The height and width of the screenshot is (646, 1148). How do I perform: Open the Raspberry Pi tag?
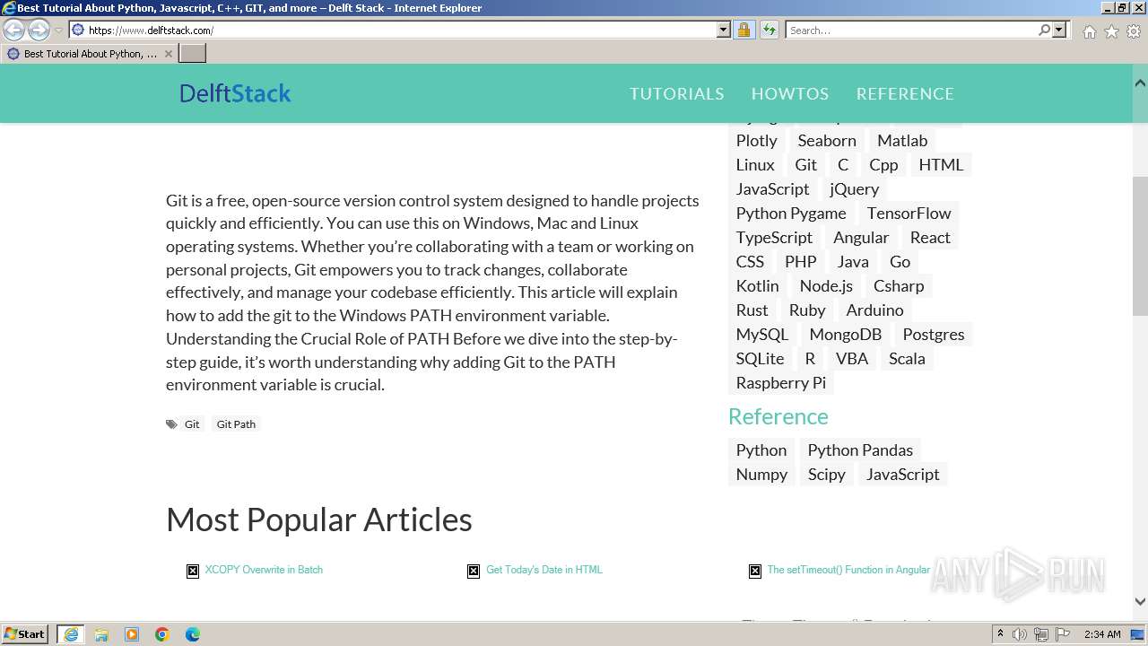[x=781, y=382]
